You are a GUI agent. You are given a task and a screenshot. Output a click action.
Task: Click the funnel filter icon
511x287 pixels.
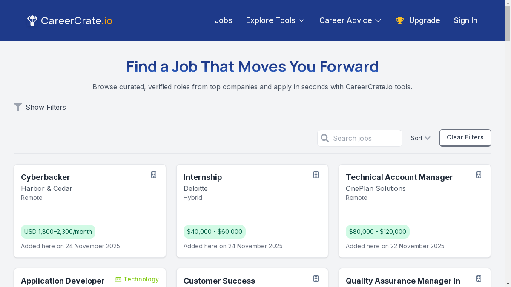pos(18,107)
